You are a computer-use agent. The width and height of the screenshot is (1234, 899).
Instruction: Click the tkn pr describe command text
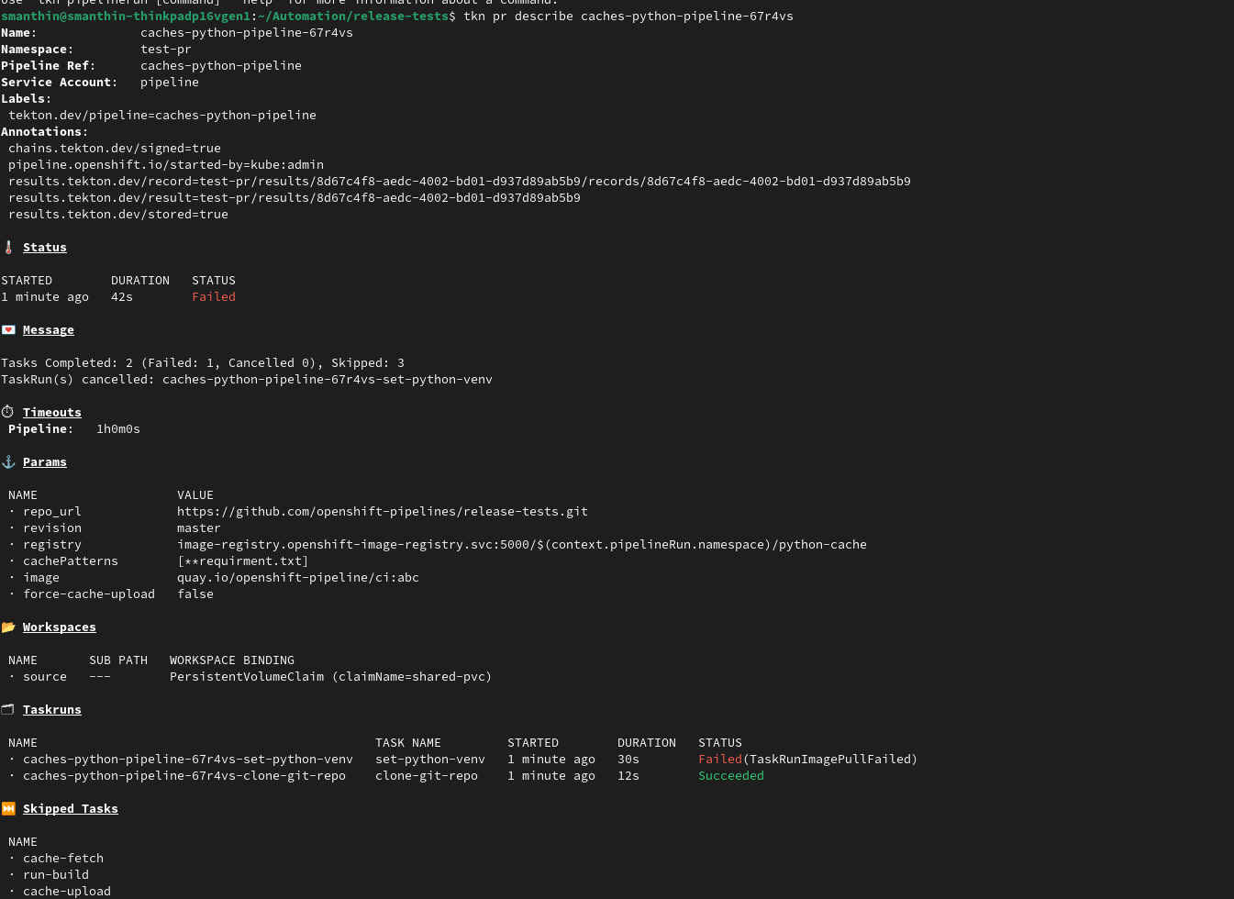(628, 17)
